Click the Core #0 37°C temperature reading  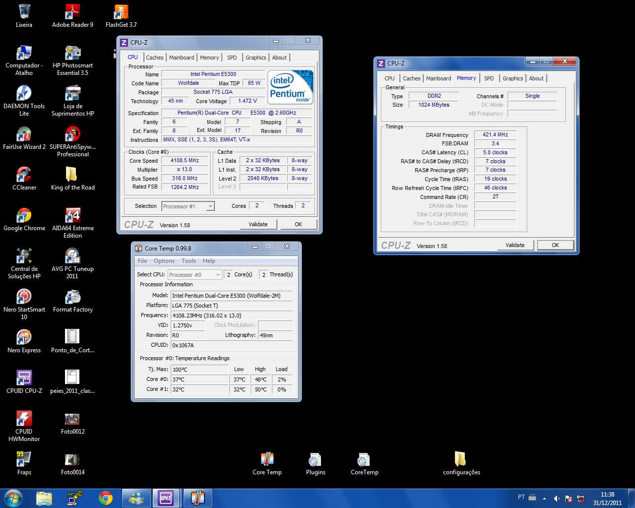pyautogui.click(x=199, y=380)
